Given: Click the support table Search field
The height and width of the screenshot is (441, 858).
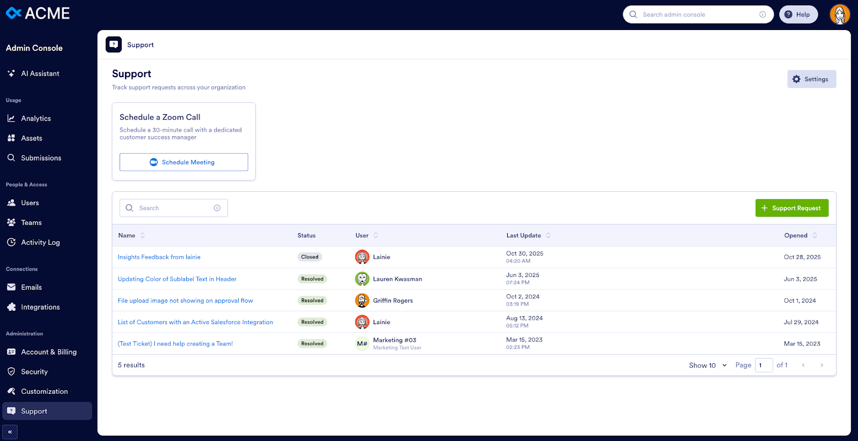Looking at the screenshot, I should tap(174, 208).
